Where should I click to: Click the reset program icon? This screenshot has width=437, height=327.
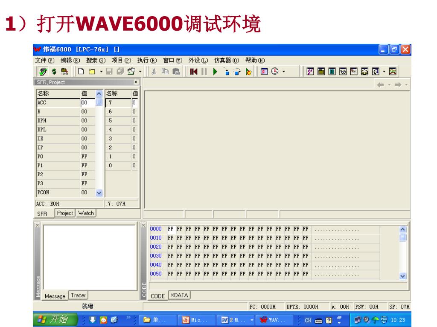[x=193, y=72]
